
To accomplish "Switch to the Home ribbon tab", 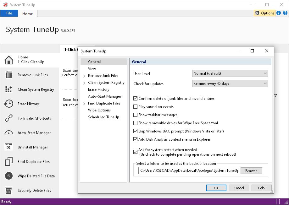I will tap(28, 13).
